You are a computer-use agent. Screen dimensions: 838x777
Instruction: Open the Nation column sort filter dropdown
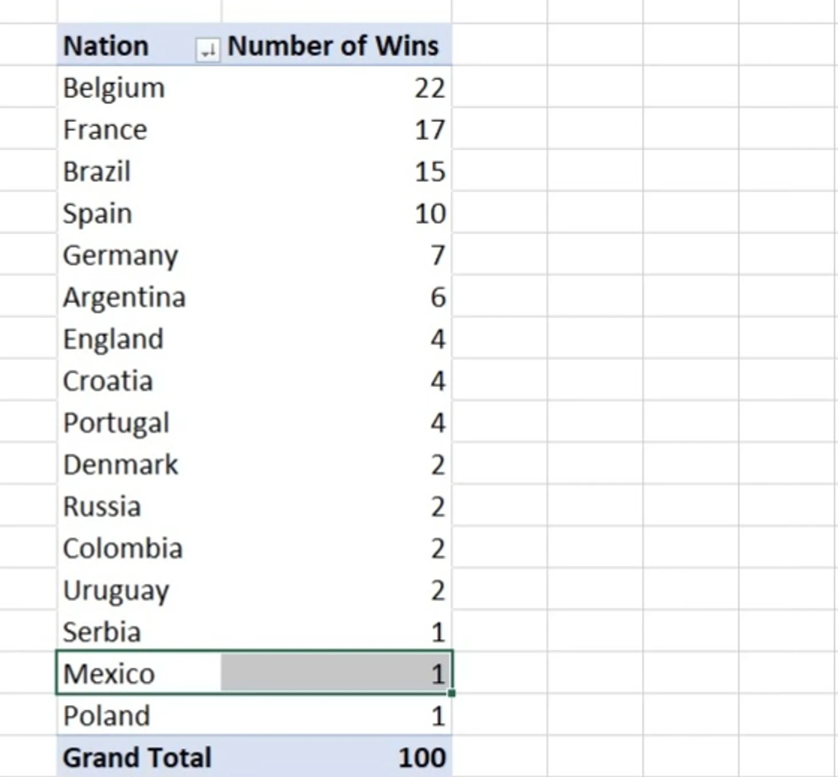208,49
